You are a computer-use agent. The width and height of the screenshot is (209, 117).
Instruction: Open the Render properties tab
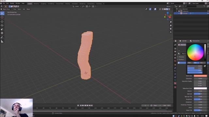(x=175, y=48)
